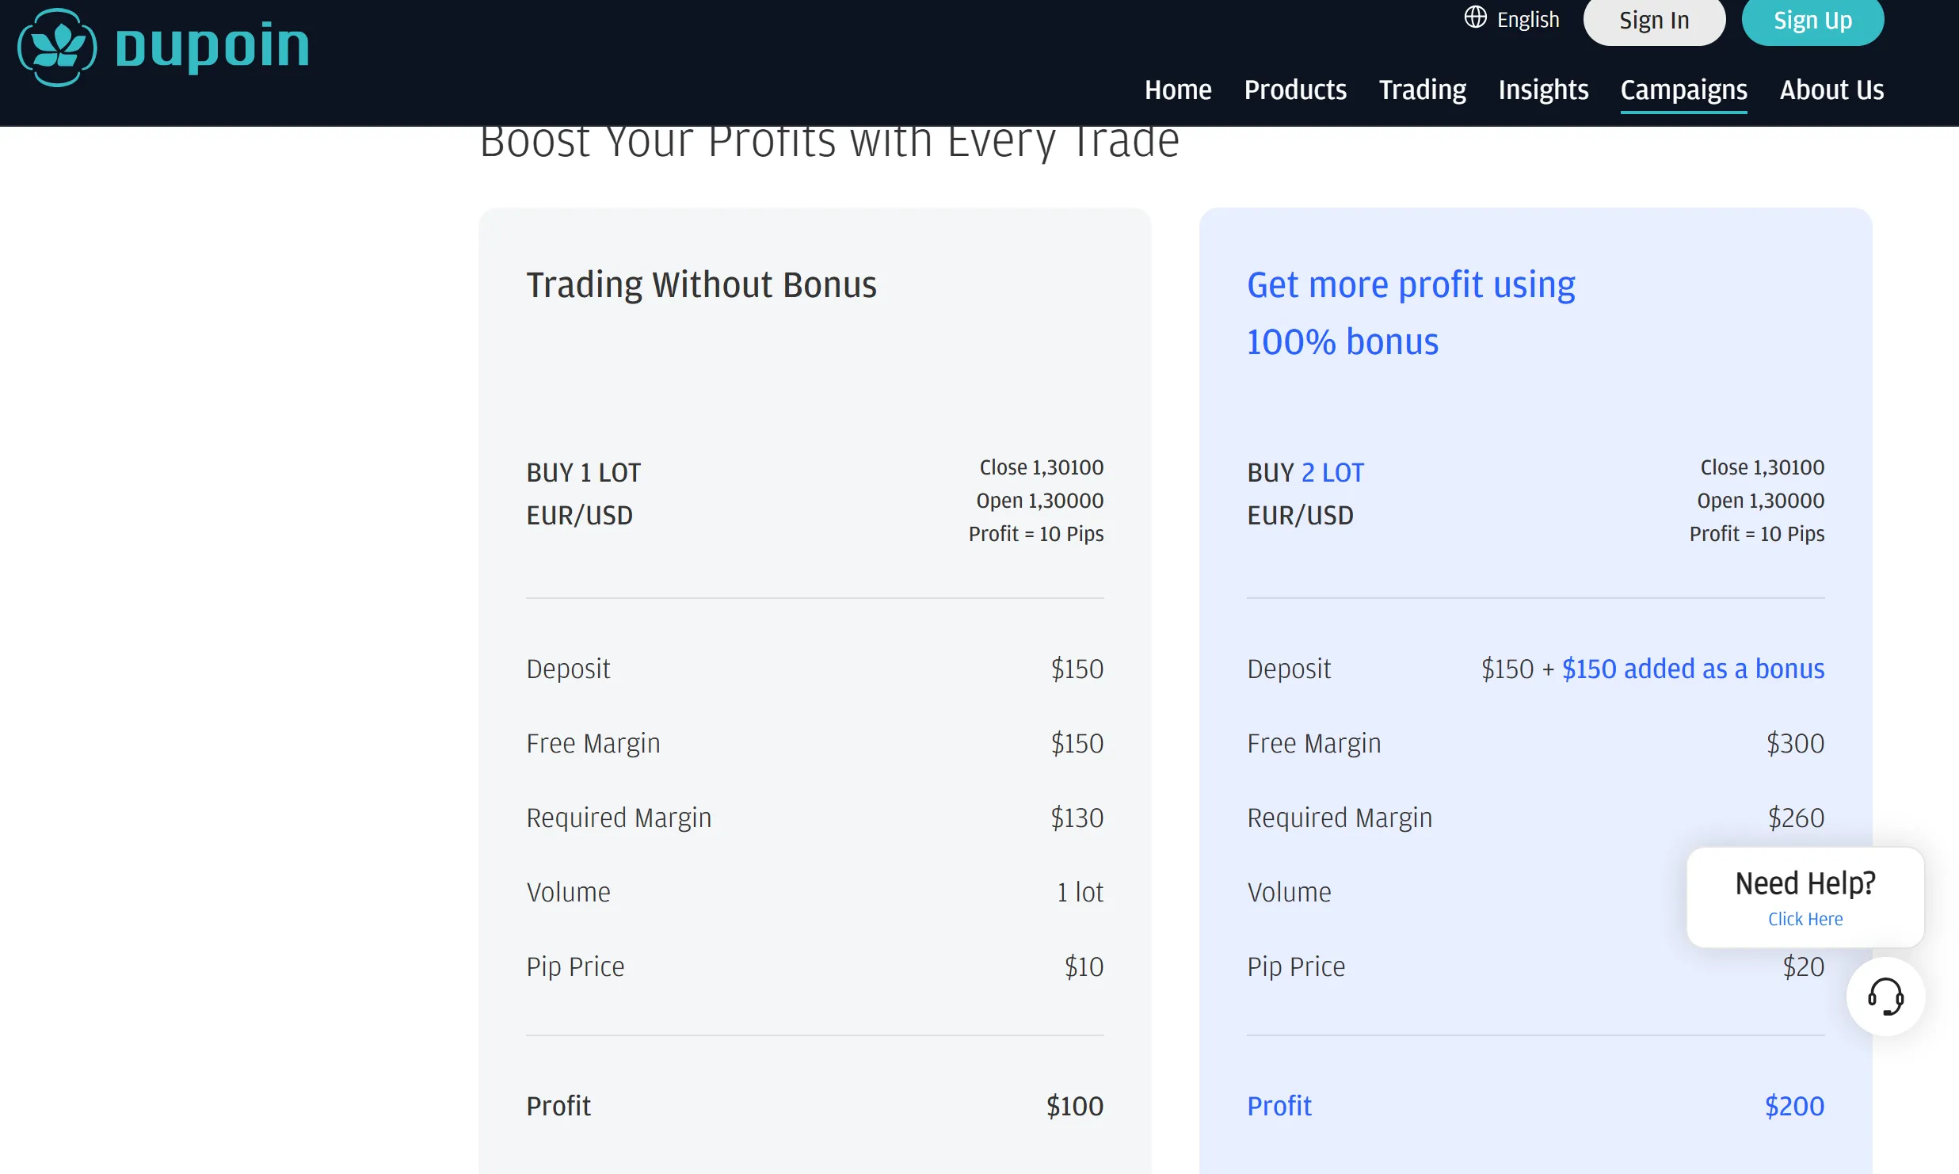Open the Insights menu

1543,90
